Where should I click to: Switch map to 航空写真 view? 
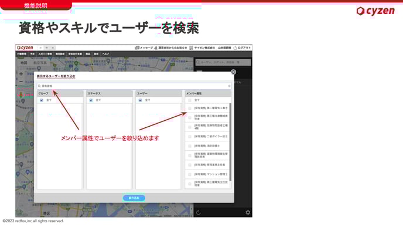[x=40, y=63]
